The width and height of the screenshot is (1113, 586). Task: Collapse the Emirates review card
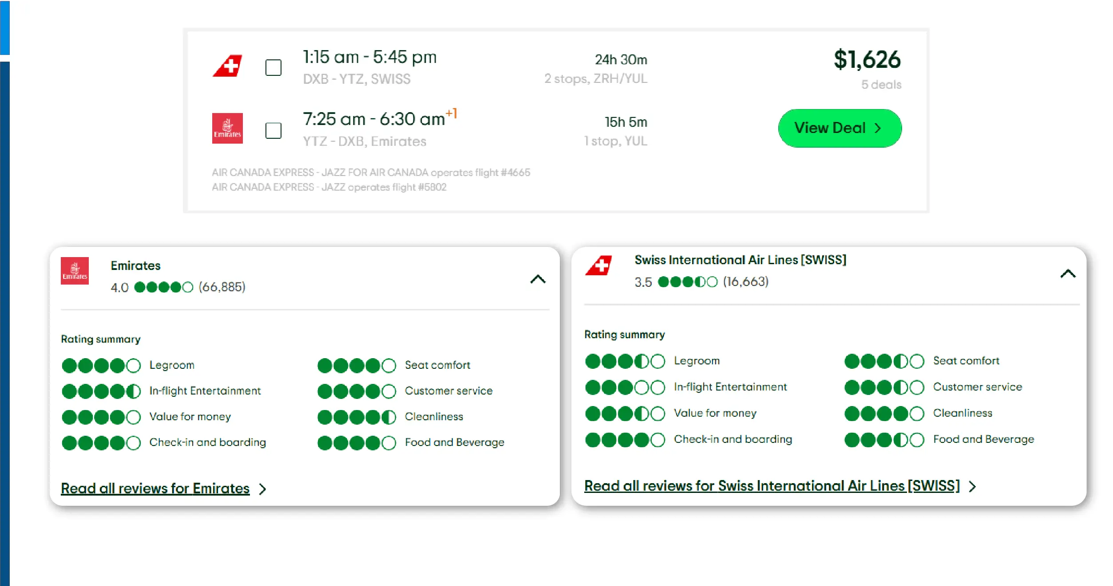[538, 279]
